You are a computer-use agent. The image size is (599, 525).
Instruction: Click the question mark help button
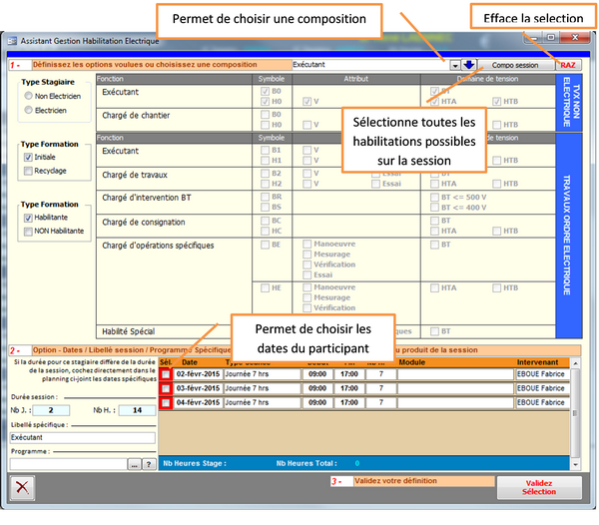coord(150,463)
